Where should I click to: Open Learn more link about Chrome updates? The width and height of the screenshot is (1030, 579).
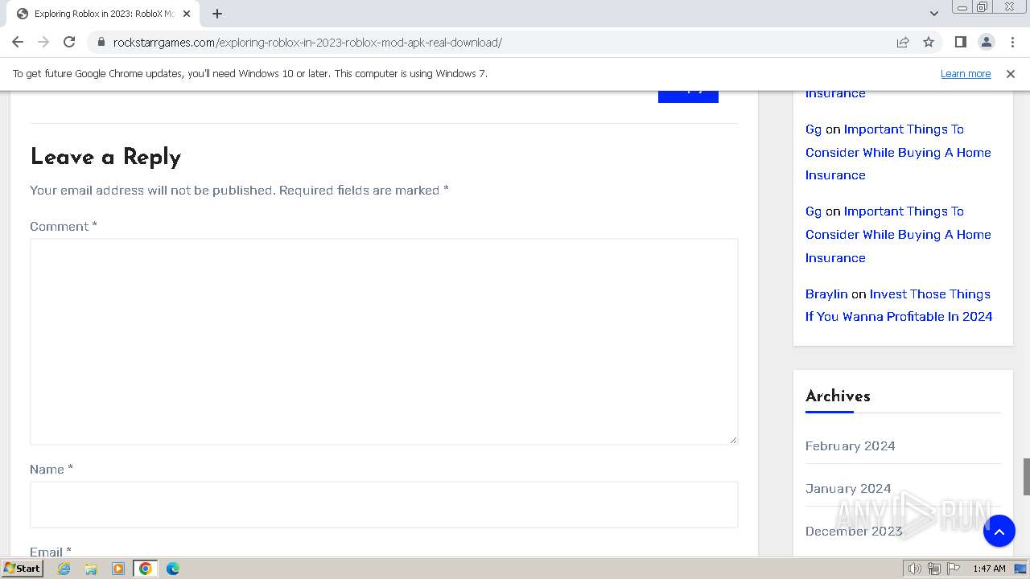(x=966, y=73)
